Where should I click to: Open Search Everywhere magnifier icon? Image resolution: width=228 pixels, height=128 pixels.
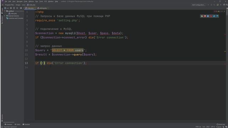(227, 5)
